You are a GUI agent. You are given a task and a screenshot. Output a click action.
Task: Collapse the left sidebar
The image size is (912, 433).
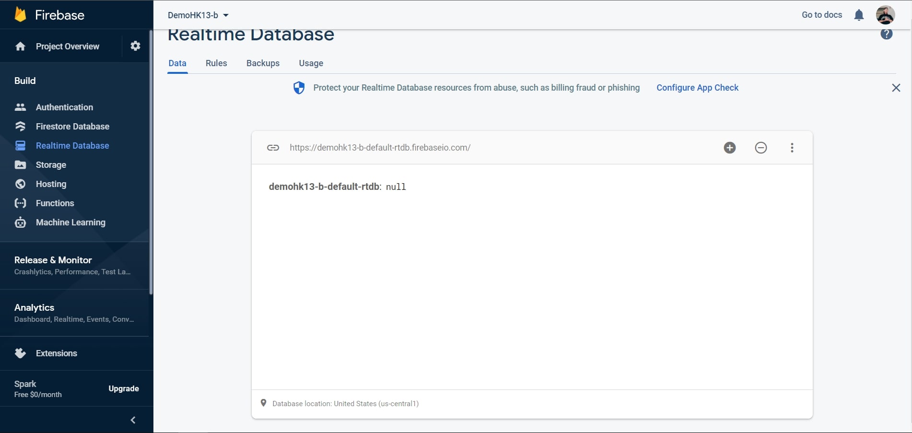click(133, 420)
